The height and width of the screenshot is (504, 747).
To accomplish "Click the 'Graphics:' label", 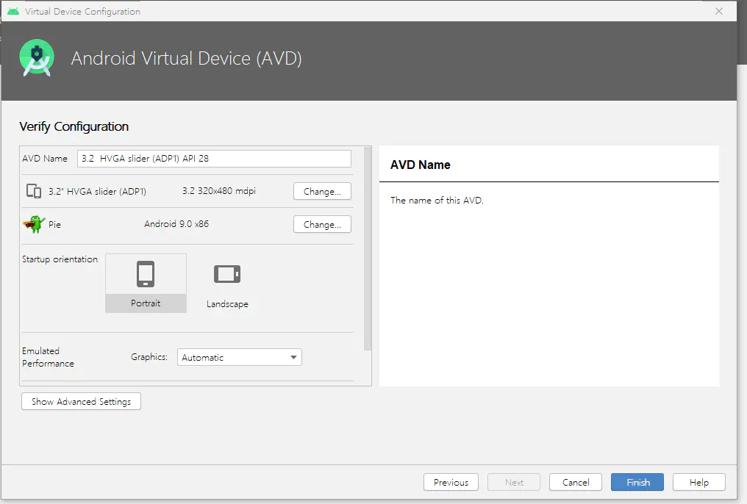I will 149,357.
